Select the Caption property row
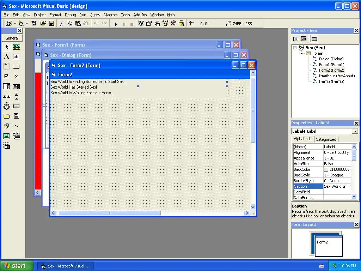This screenshot has height=271, width=361. click(322, 186)
